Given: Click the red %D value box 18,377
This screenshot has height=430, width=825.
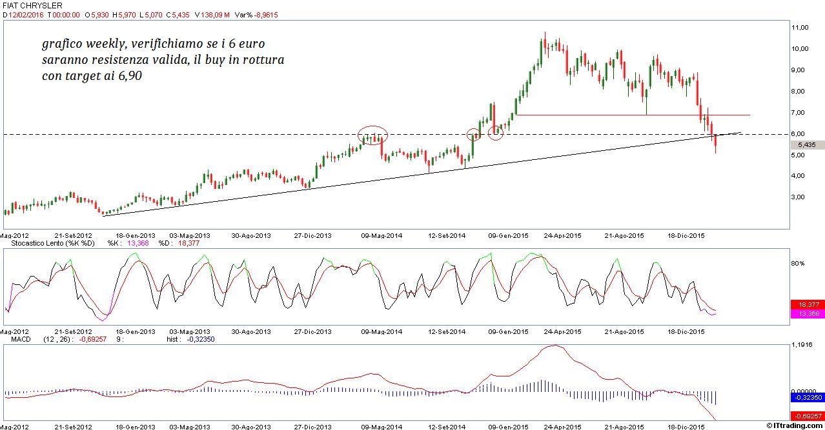Looking at the screenshot, I should (807, 304).
